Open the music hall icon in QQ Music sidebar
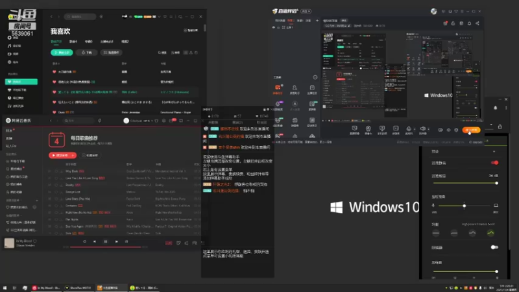 9,45
